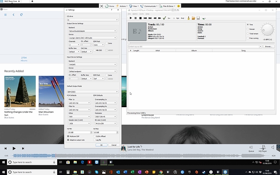Screen dimensions: 280x175
Task: Toggle 2wire checkbox in Output Device Settings
Action: click(x=106, y=43)
